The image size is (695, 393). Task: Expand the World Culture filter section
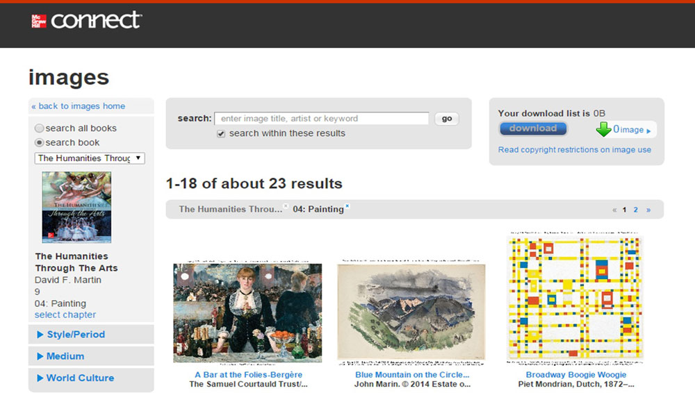point(91,378)
